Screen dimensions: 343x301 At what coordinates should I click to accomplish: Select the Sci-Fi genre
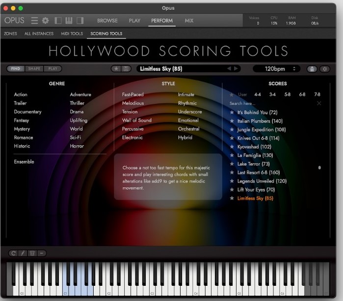pos(76,137)
